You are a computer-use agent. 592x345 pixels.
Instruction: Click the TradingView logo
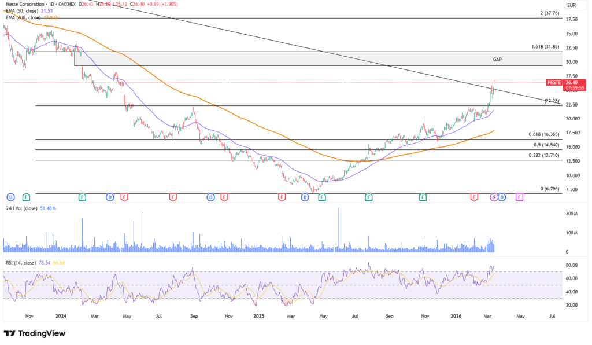35,333
